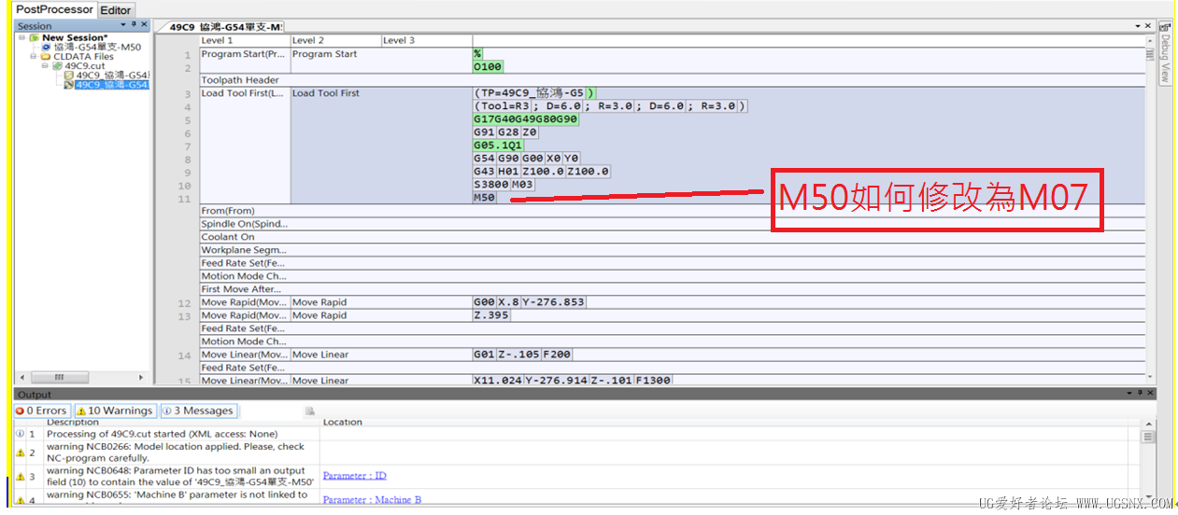Click the Spindle On row
The image size is (1178, 515).
pos(673,224)
